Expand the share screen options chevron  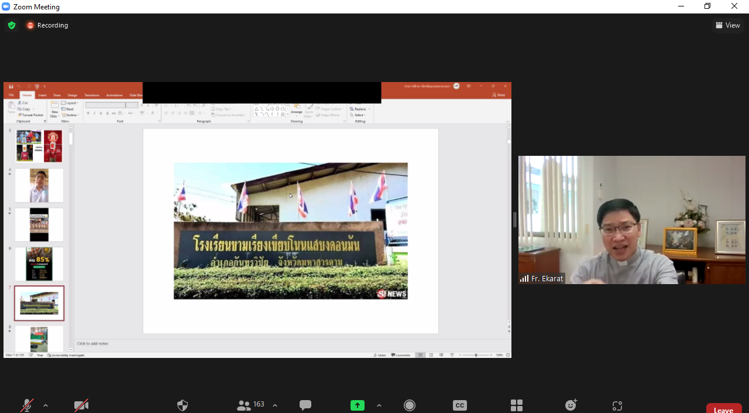point(379,405)
